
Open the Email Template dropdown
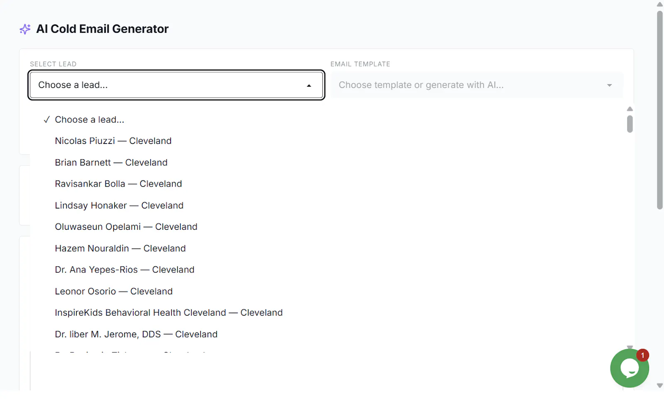(477, 85)
